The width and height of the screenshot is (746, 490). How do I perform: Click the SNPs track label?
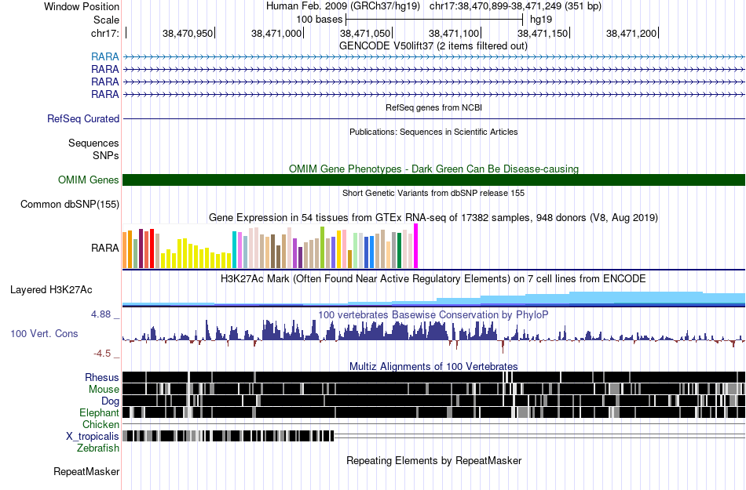(106, 155)
